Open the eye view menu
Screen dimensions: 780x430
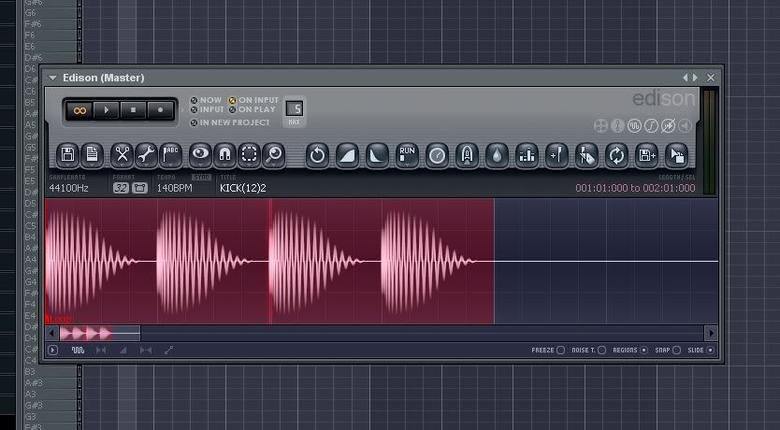200,155
